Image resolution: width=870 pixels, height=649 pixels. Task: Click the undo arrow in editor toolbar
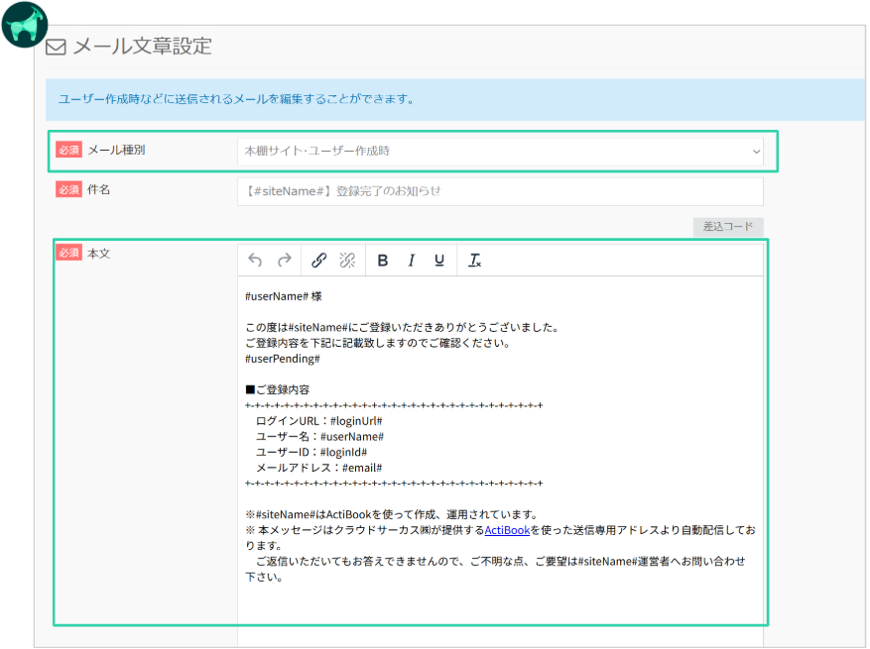tap(255, 261)
